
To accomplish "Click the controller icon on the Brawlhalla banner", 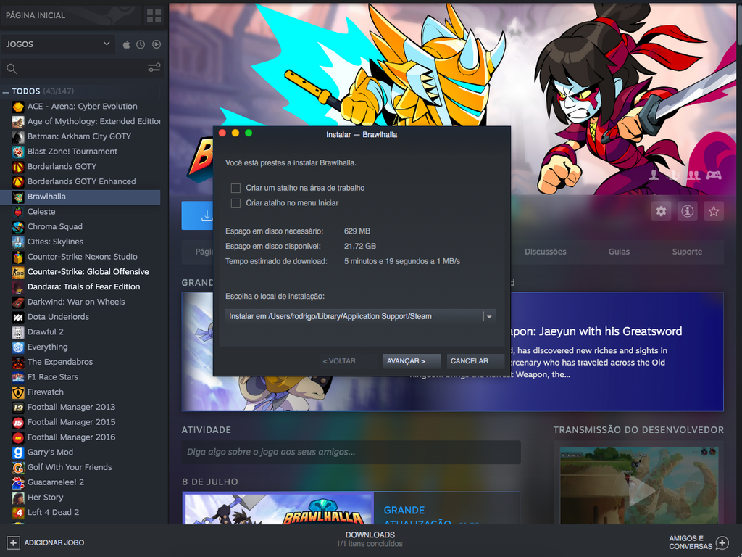I will click(x=714, y=176).
